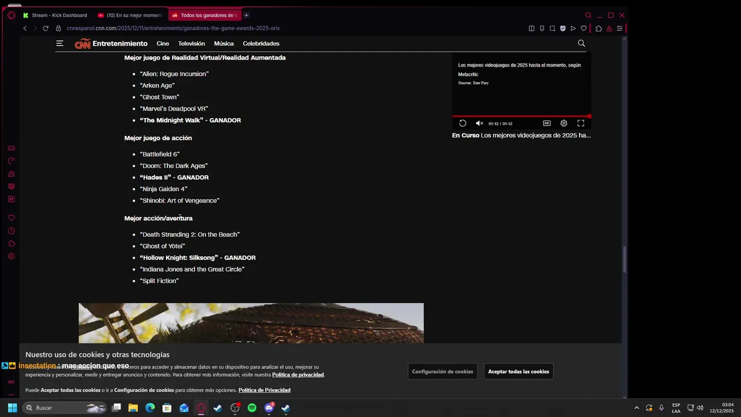741x417 pixels.
Task: Open sidebar three-dots more options
Action: coord(11,394)
